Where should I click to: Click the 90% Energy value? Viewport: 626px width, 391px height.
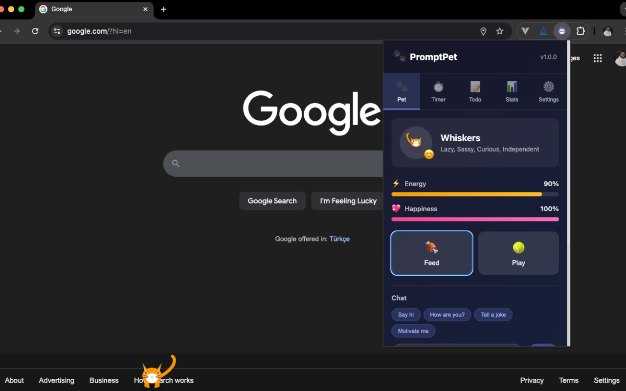tap(551, 184)
